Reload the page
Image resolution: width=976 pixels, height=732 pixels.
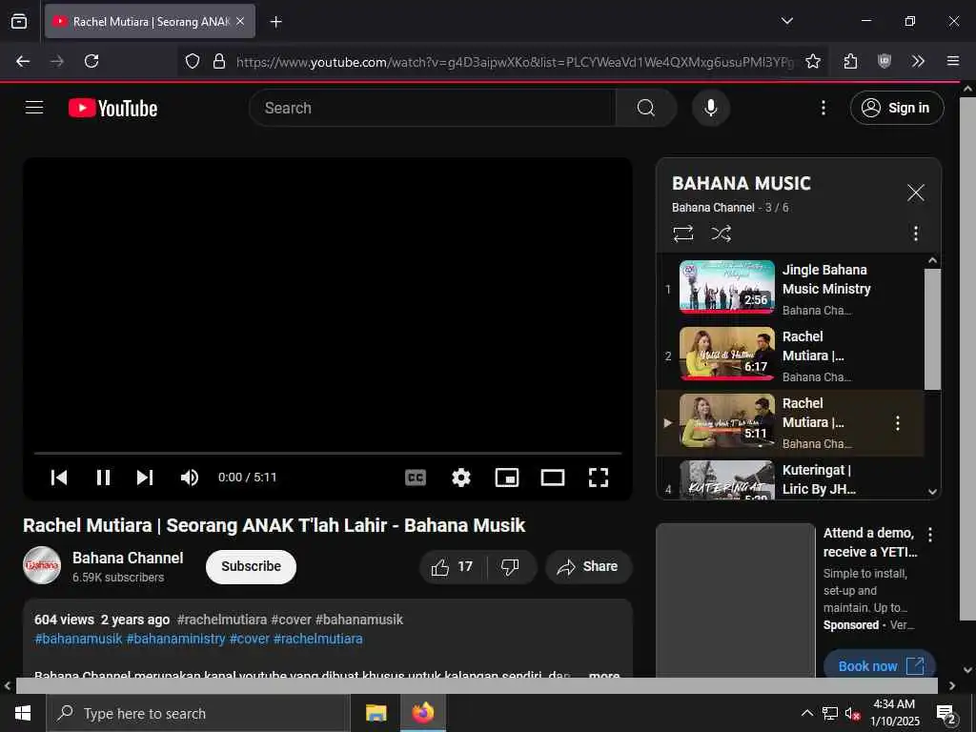click(x=91, y=61)
